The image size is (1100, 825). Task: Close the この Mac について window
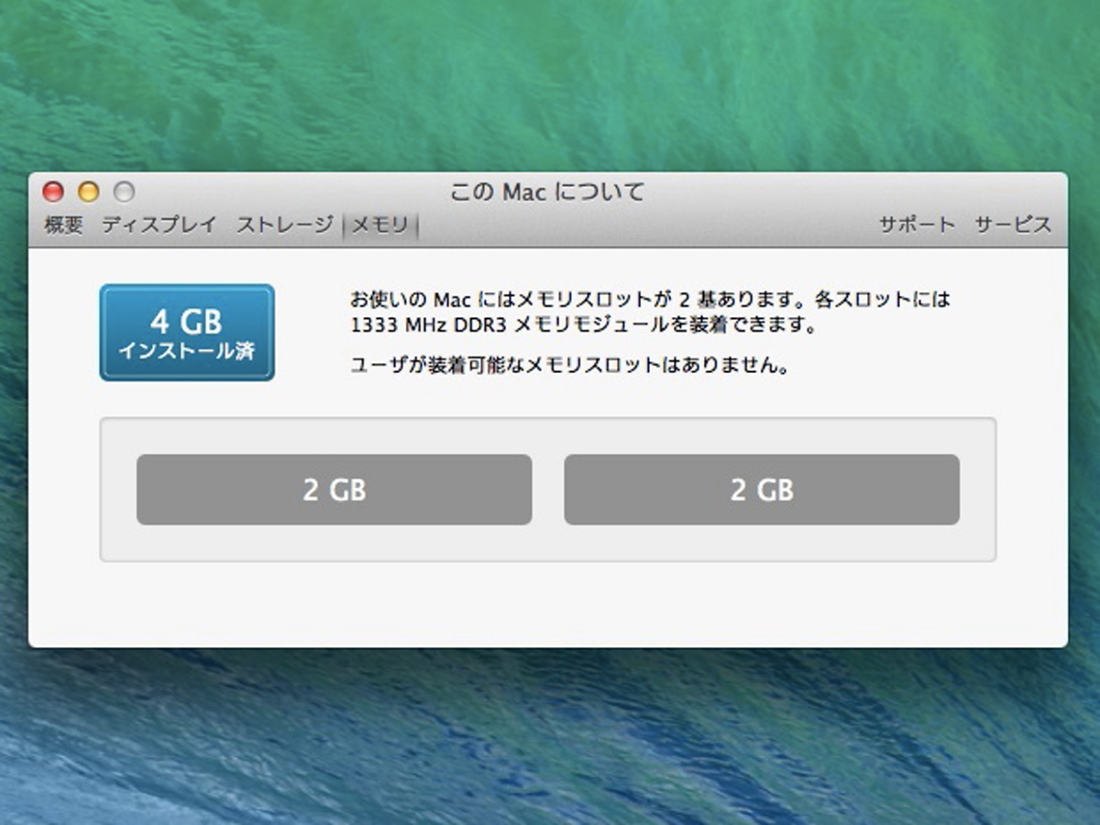53,192
